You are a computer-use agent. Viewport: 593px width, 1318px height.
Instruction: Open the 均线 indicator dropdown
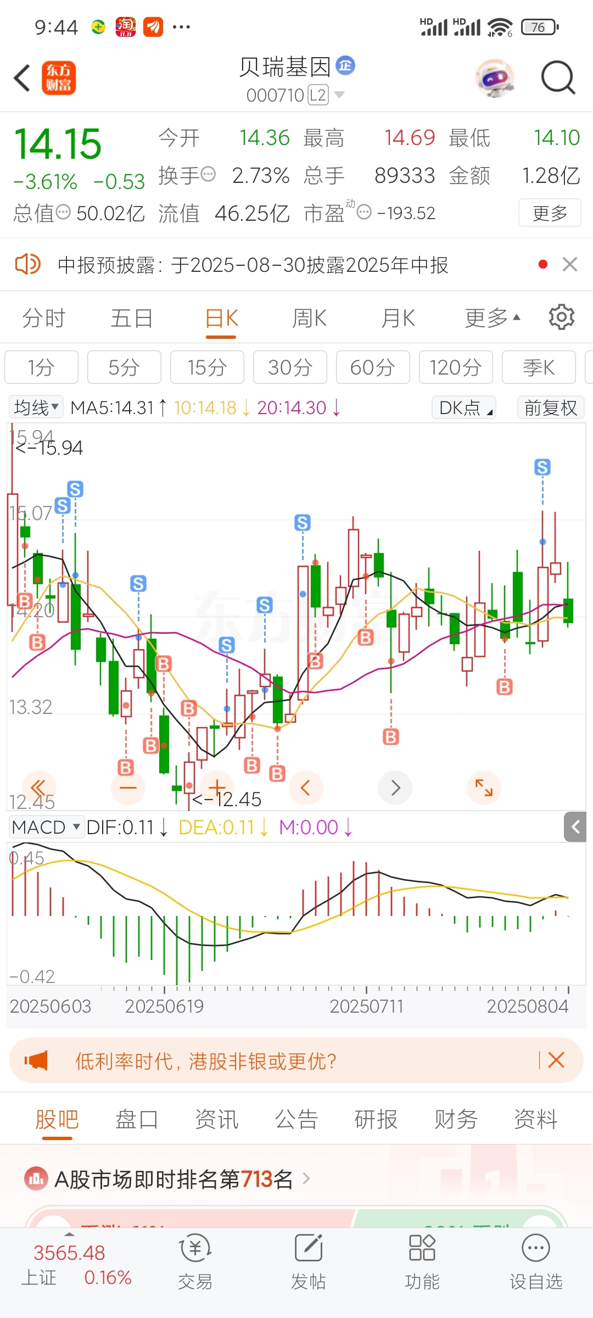click(x=36, y=407)
